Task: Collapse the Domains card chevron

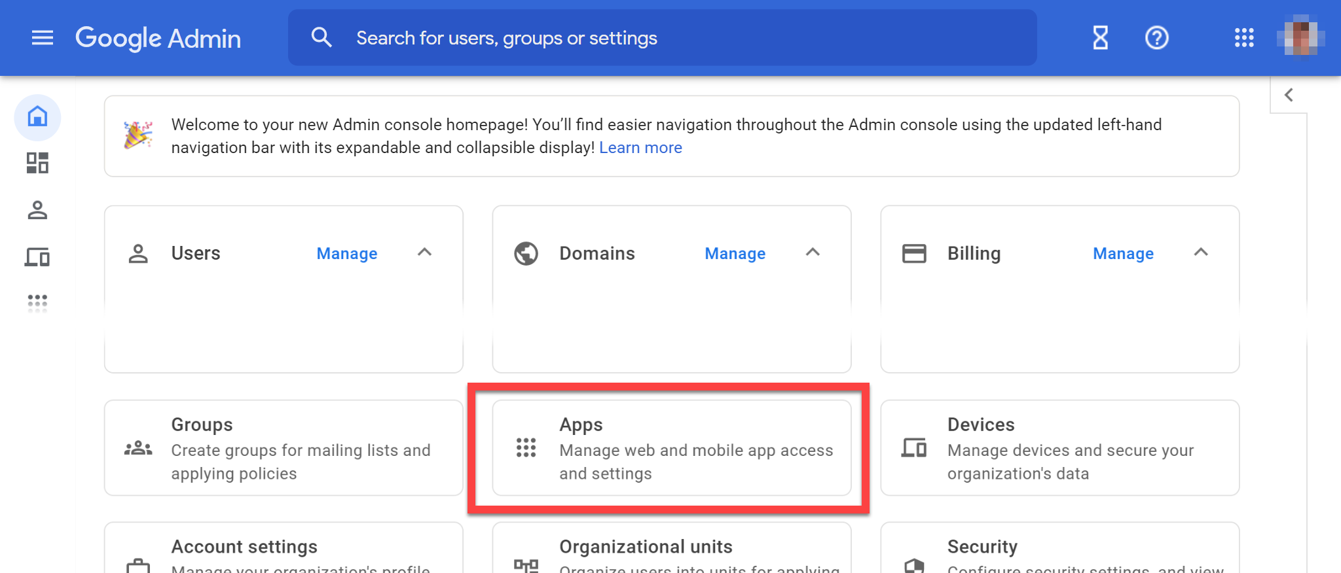Action: [813, 252]
